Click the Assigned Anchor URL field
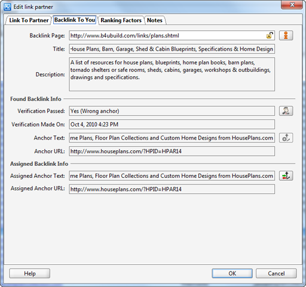Screen dimensions: 306x287 (x=172, y=189)
